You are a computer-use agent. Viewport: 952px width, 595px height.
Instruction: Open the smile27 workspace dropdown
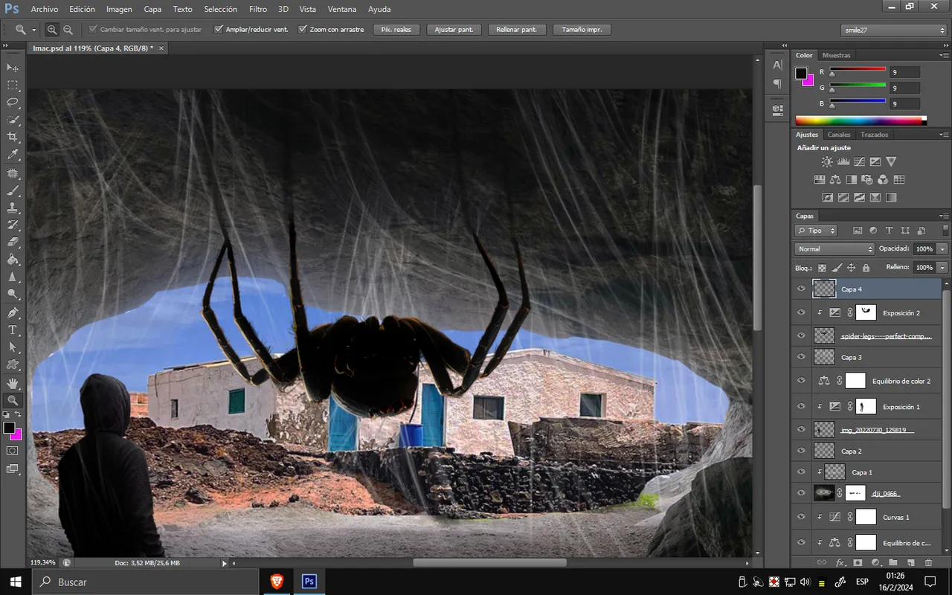(894, 30)
